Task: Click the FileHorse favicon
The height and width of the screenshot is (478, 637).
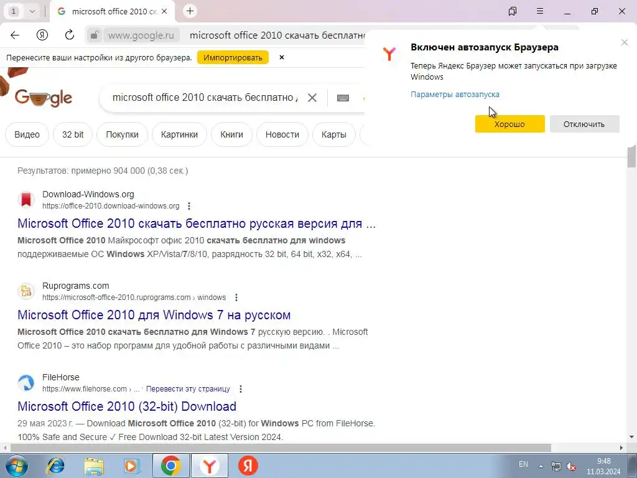Action: (26, 383)
